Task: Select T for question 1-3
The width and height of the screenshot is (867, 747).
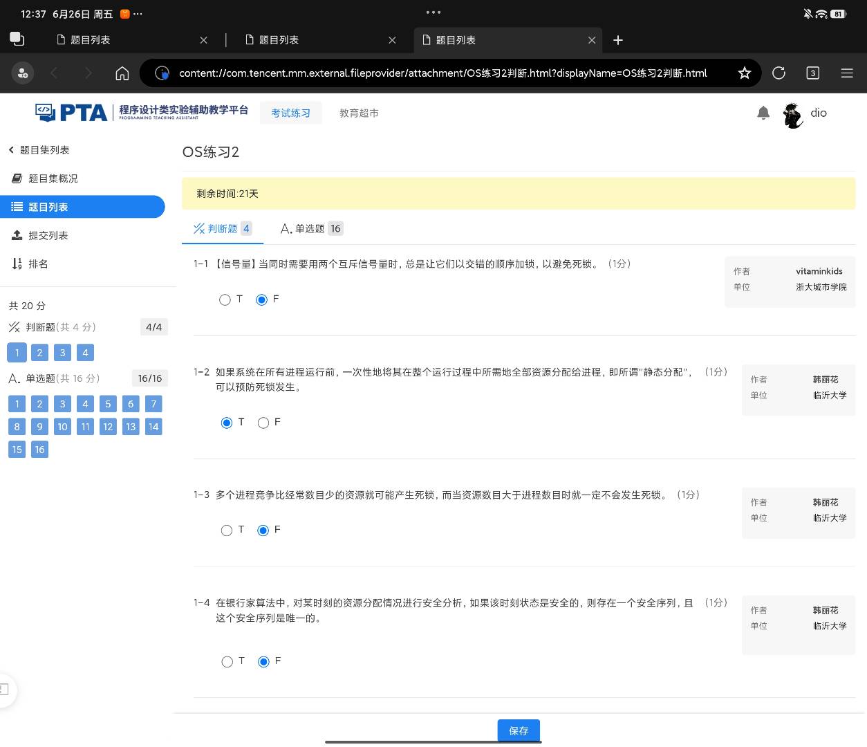Action: point(226,531)
